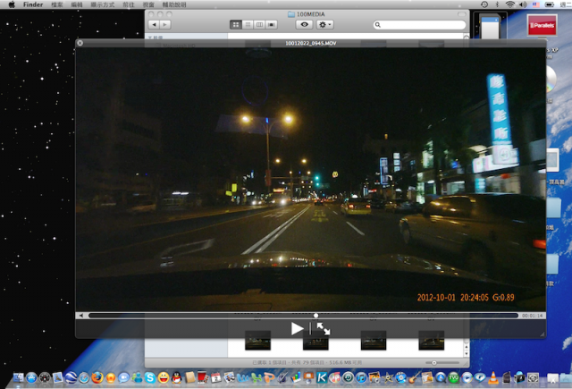Open the 檔案 menu

pos(57,4)
